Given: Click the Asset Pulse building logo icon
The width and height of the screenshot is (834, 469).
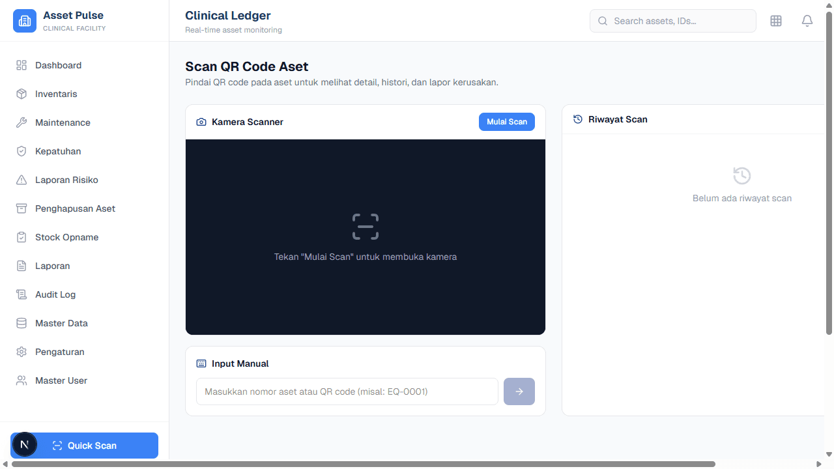Looking at the screenshot, I should coord(25,21).
